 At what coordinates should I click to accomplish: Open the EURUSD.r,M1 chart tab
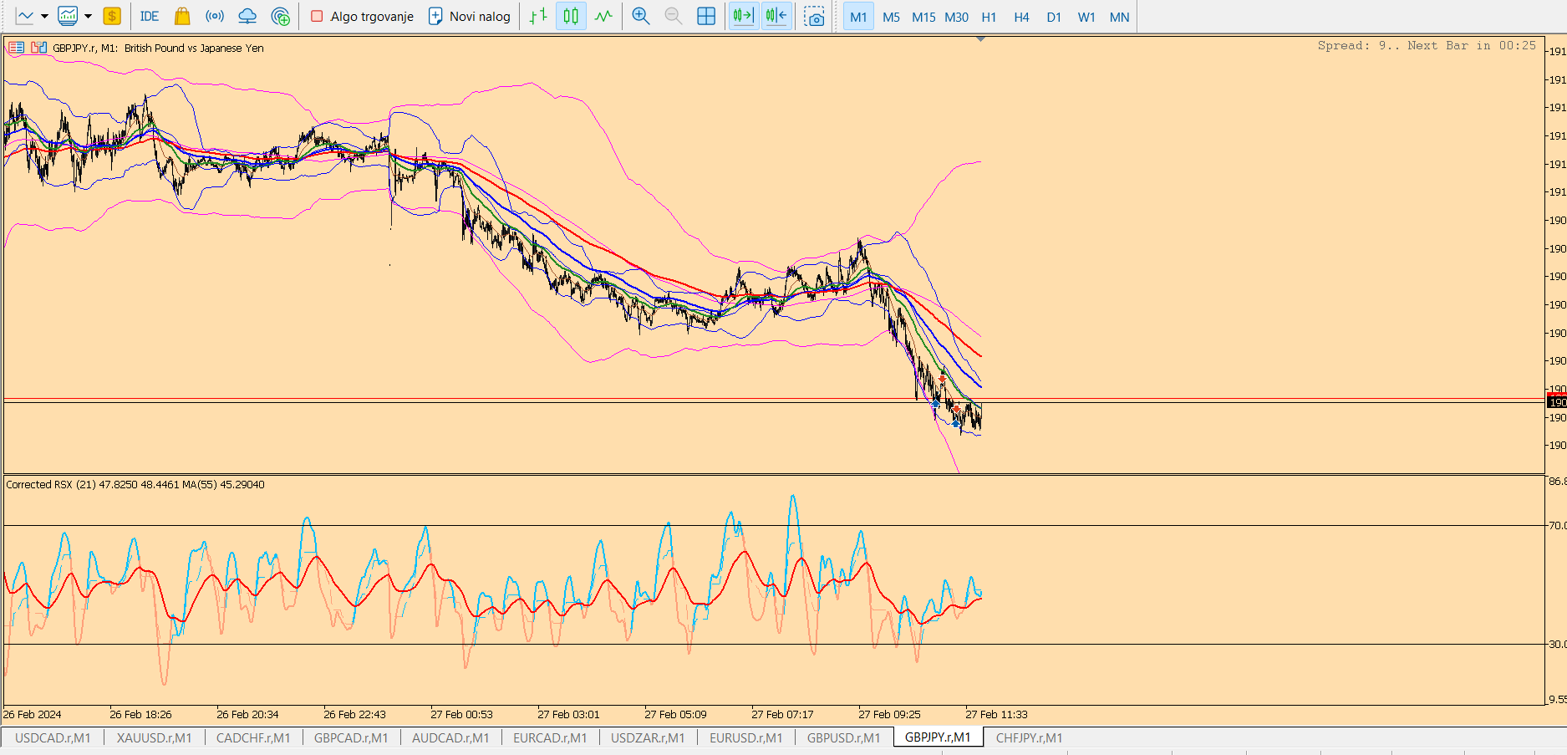click(x=745, y=737)
